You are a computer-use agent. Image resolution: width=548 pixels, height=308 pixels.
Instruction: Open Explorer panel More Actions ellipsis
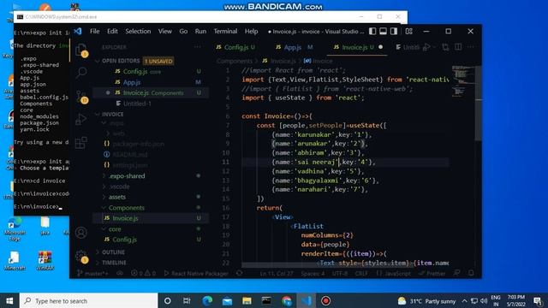198,47
